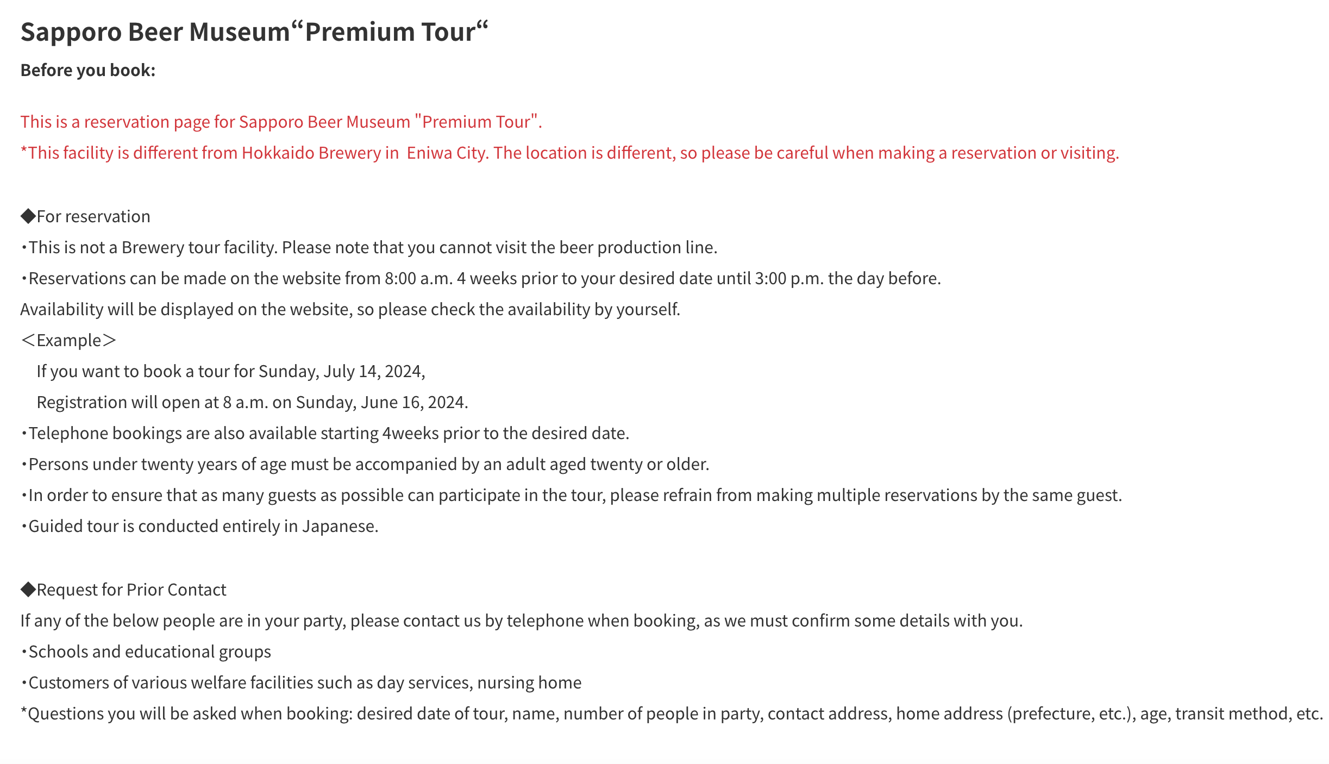Click the red reservation page notice line
The width and height of the screenshot is (1329, 764).
point(281,122)
